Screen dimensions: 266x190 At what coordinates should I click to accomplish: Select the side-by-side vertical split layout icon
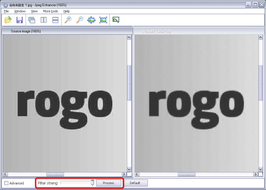(44, 20)
